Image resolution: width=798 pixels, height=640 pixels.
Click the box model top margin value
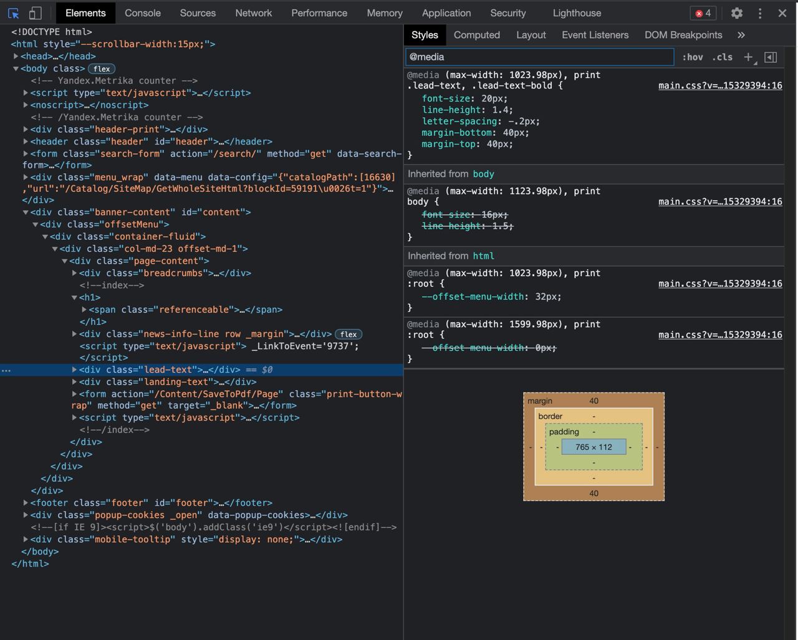pyautogui.click(x=594, y=401)
